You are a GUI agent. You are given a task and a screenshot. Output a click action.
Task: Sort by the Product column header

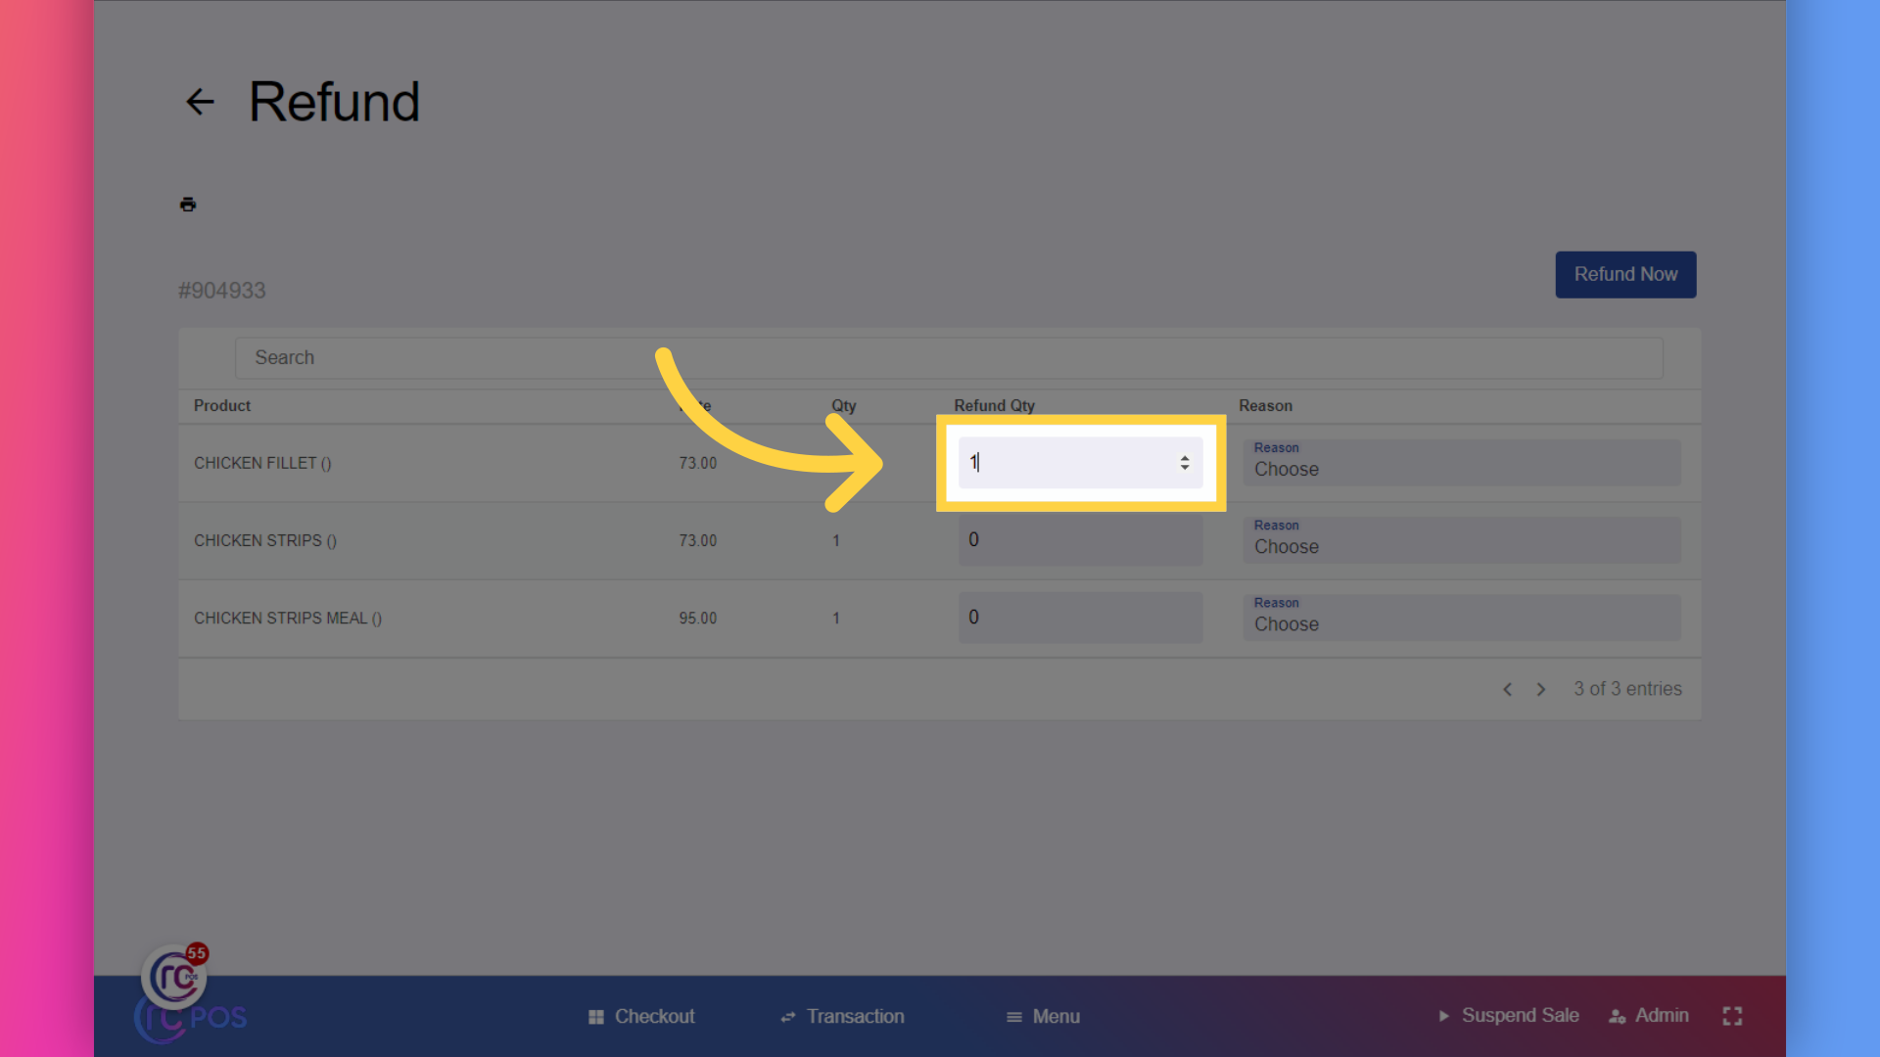(222, 406)
